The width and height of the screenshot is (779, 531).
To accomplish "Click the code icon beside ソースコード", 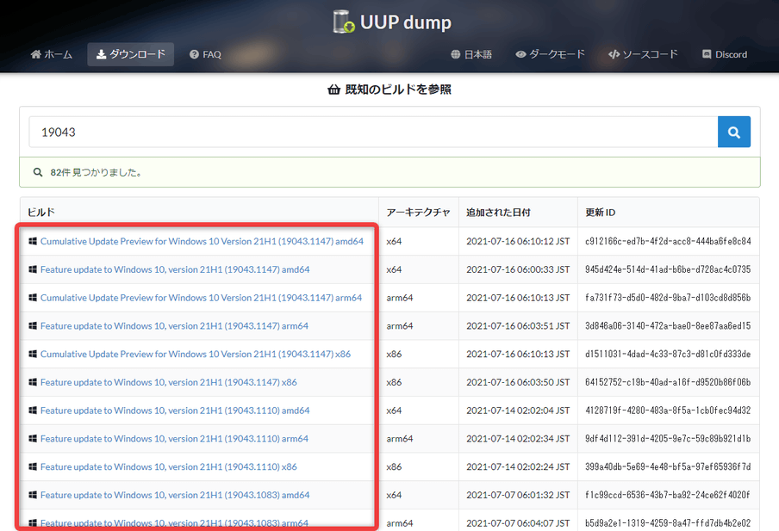I will click(614, 54).
